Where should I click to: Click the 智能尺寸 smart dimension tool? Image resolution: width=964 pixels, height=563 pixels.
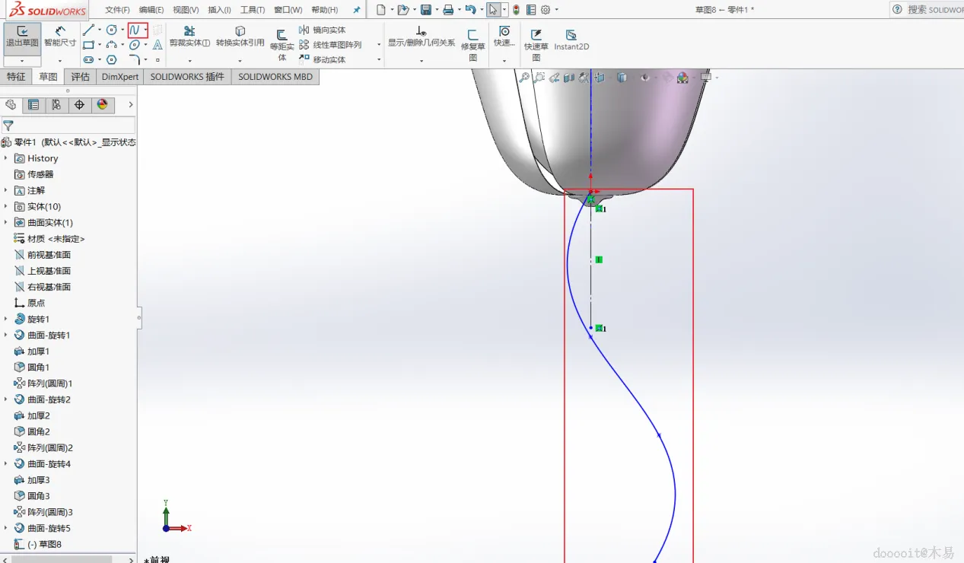click(x=60, y=36)
